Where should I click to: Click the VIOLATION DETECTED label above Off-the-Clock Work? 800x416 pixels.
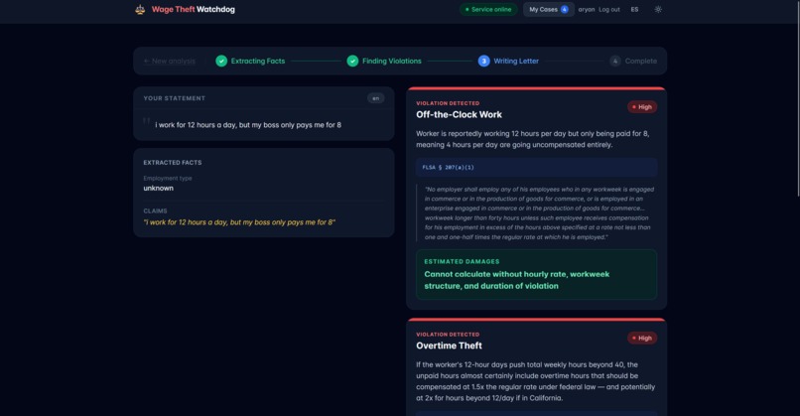pos(448,103)
